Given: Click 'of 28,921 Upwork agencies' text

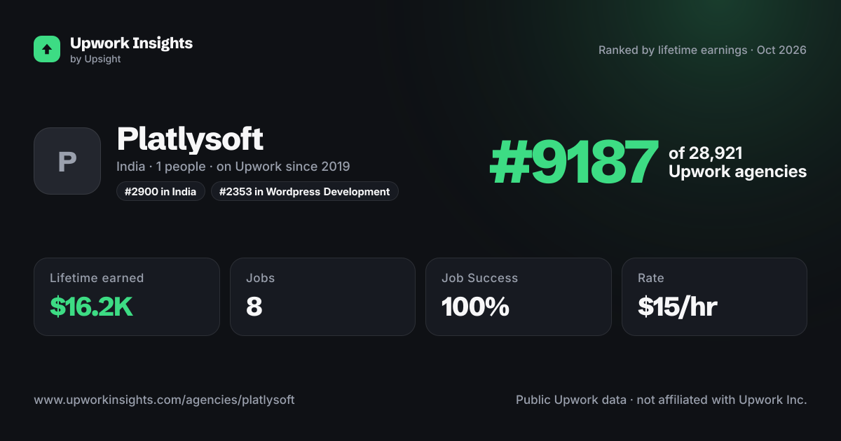Looking at the screenshot, I should click(737, 162).
